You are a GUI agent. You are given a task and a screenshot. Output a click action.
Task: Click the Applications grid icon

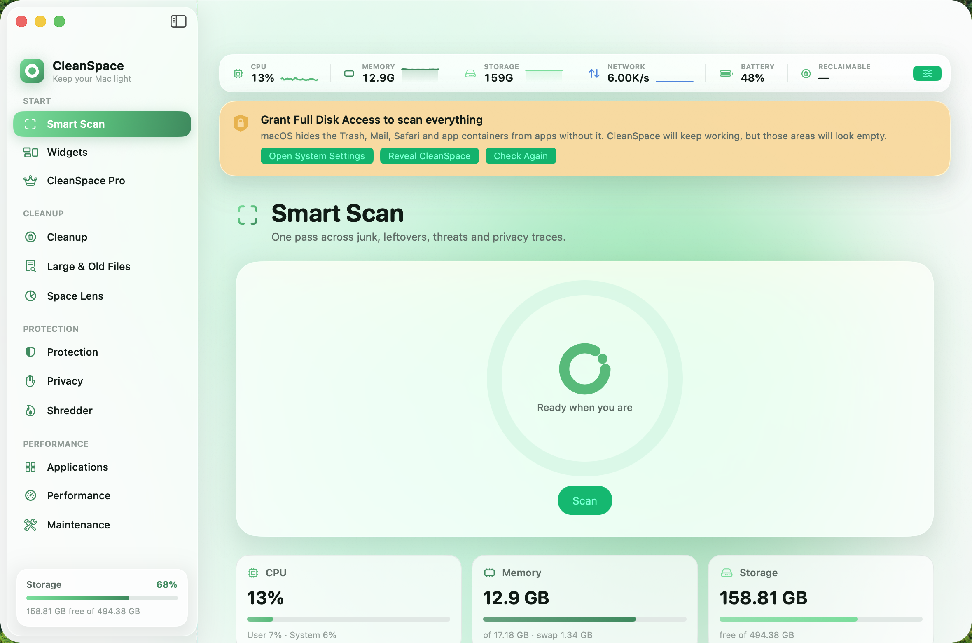[x=30, y=467]
